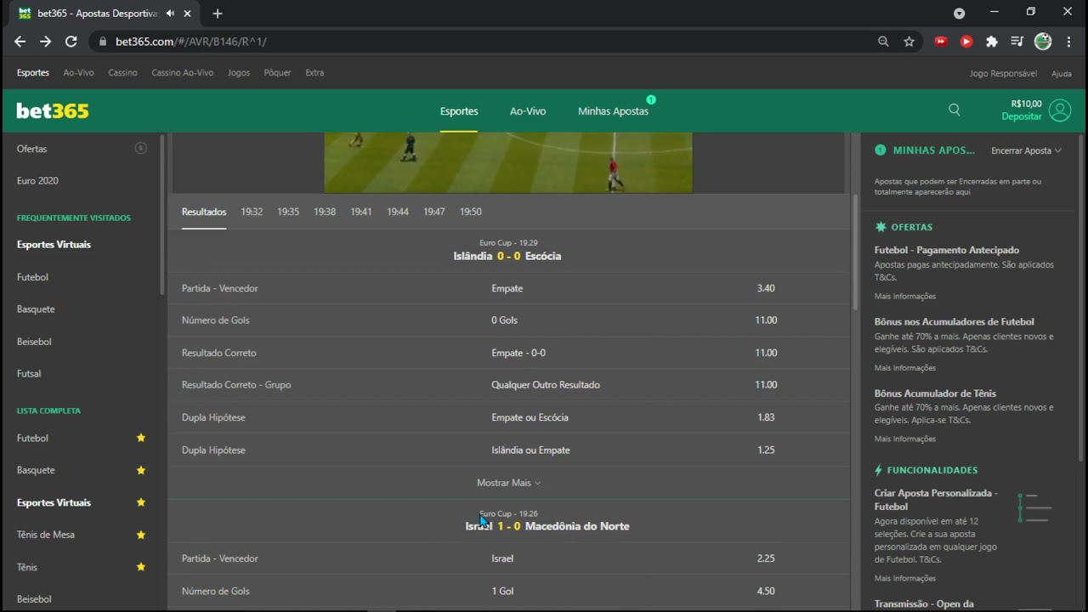Click the Depositar link
This screenshot has width=1088, height=612.
(1022, 116)
